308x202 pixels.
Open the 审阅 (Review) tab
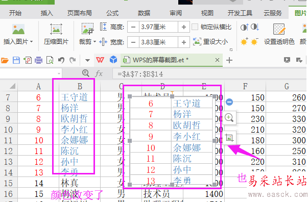pos(176,13)
